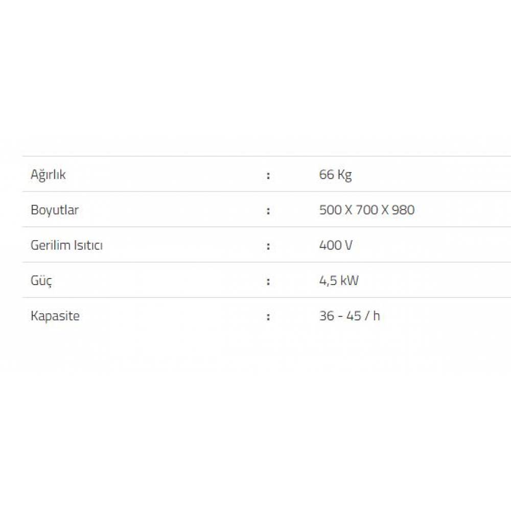The height and width of the screenshot is (511, 511).
Task: Select the Güç label text
Action: click(x=41, y=281)
